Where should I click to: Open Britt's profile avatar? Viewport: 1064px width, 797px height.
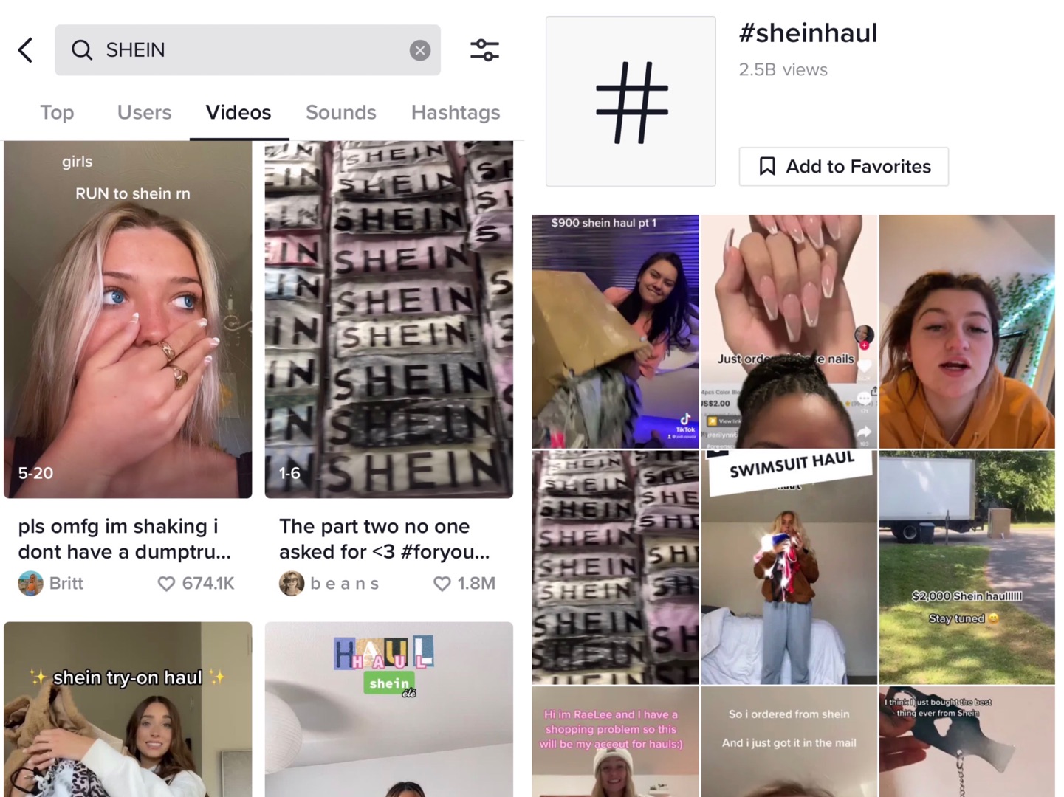[x=30, y=584]
